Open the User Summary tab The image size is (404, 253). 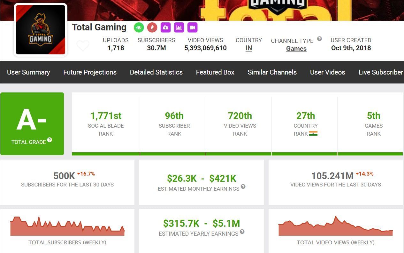tap(28, 72)
